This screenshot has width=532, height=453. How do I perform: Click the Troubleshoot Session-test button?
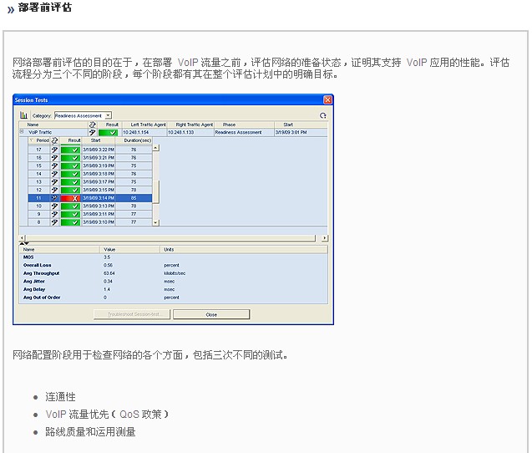[x=133, y=314]
